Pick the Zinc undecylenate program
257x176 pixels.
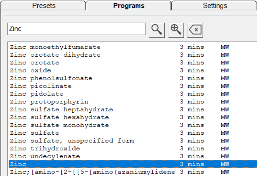45,156
